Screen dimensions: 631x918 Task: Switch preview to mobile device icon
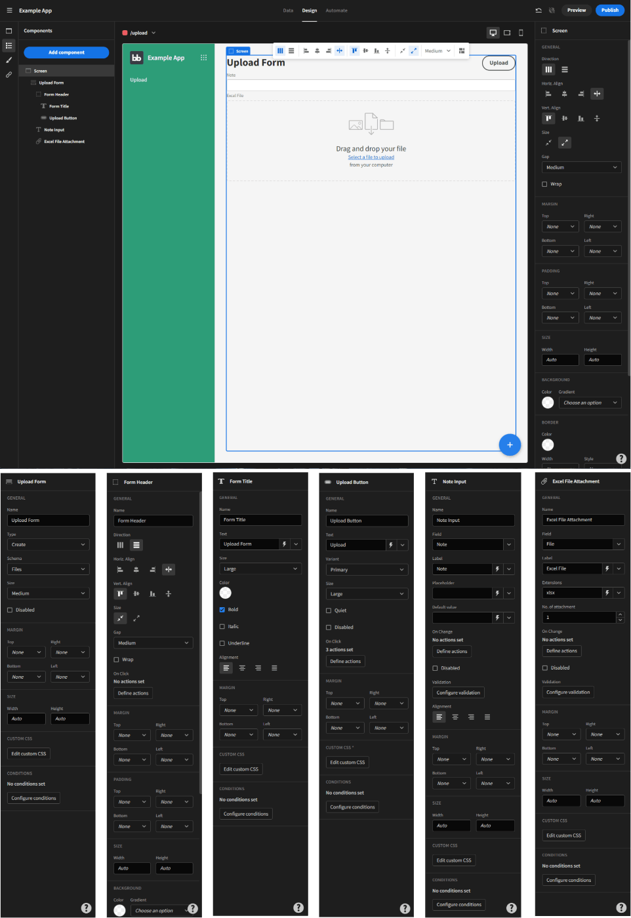pos(521,33)
